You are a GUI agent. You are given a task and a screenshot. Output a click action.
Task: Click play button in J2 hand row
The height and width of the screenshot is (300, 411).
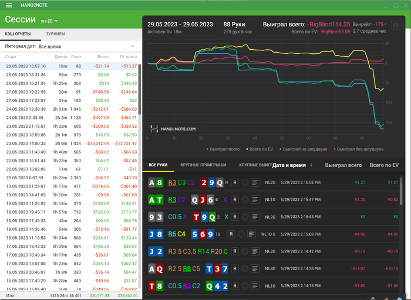(245, 251)
